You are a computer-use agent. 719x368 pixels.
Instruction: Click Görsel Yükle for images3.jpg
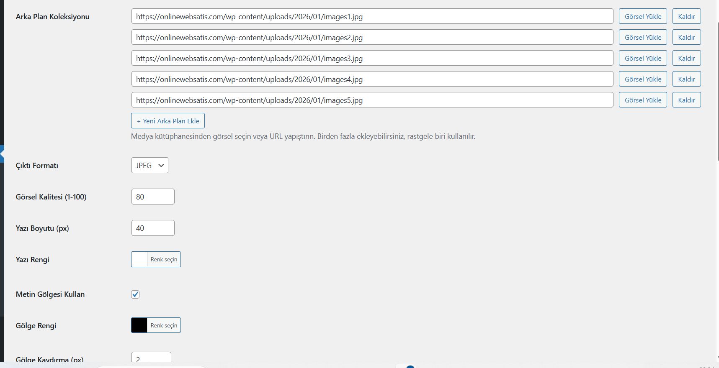[643, 58]
